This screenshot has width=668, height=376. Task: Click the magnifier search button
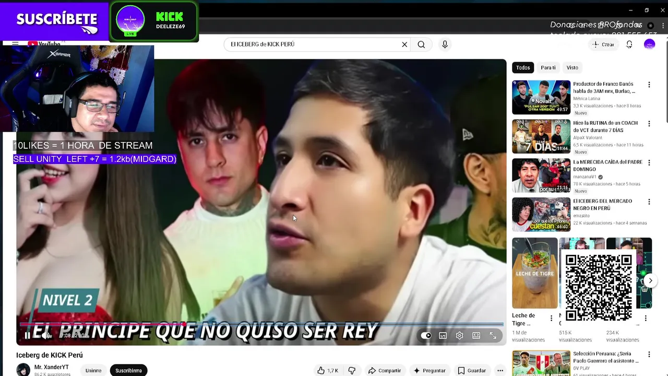tap(421, 44)
